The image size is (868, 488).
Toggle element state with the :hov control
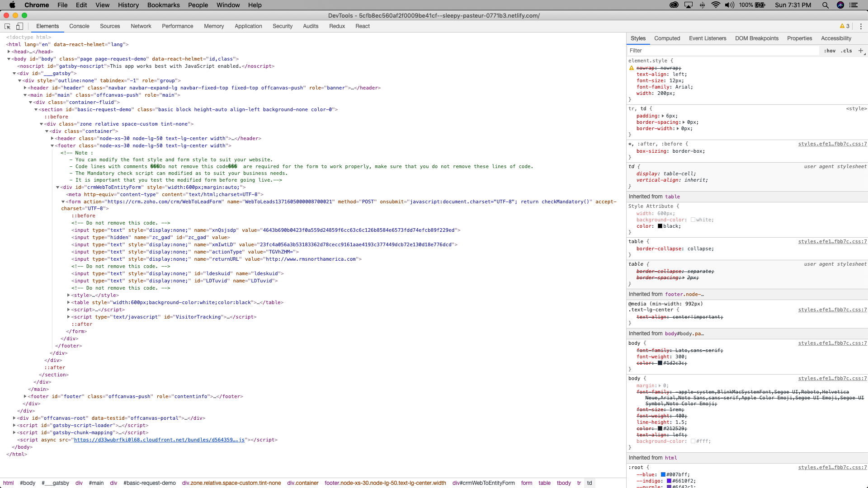[830, 51]
